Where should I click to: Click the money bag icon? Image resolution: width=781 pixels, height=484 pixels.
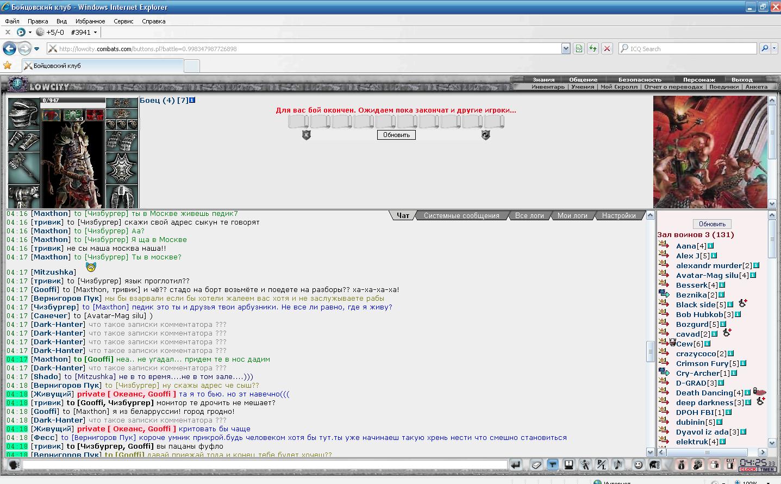click(x=682, y=464)
